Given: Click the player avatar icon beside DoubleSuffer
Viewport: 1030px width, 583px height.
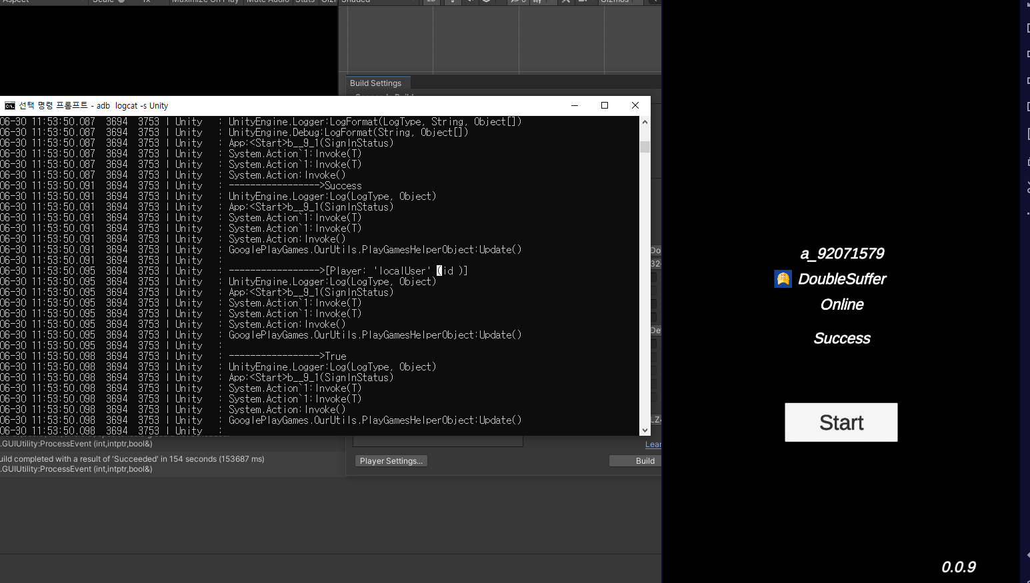Looking at the screenshot, I should (x=783, y=279).
